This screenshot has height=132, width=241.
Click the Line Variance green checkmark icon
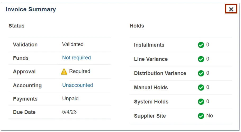(201, 59)
